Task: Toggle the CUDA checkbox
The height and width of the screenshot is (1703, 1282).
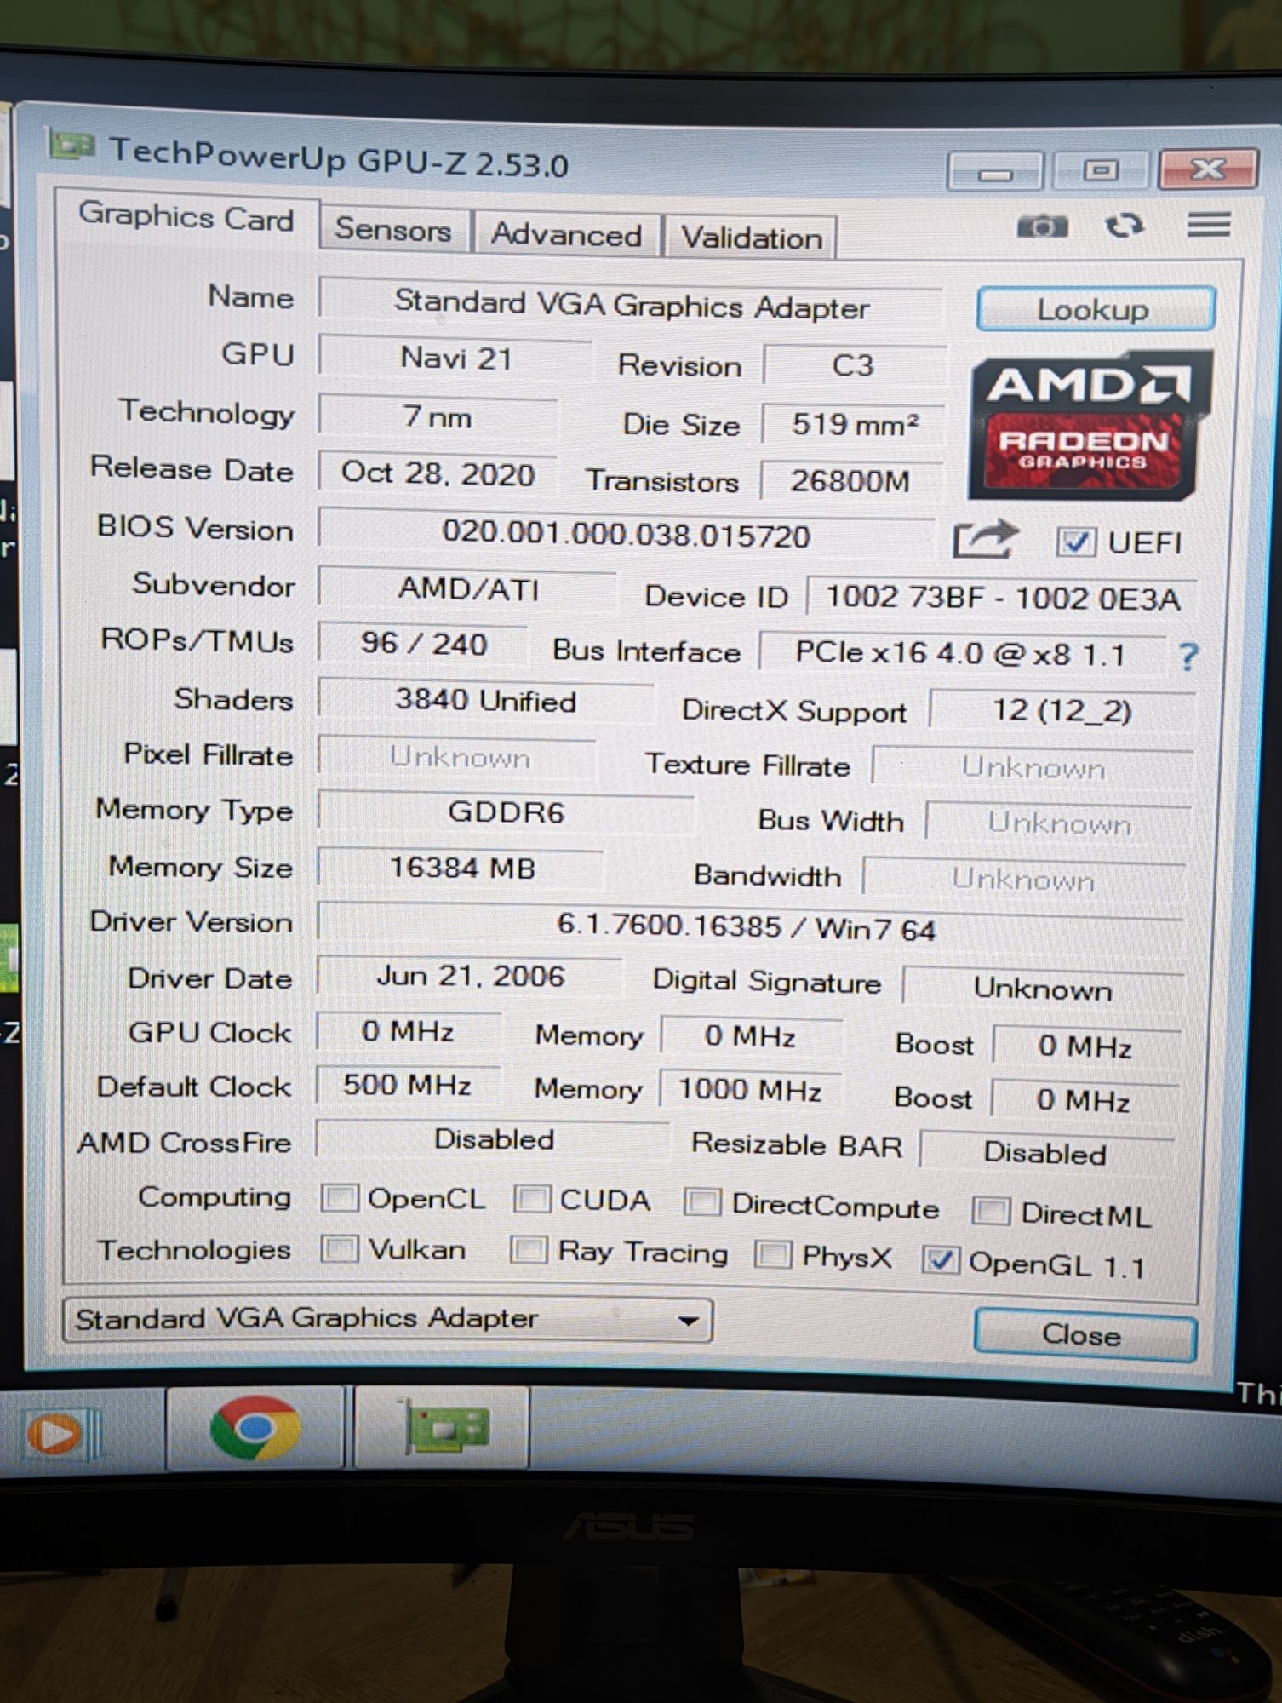Action: point(533,1200)
